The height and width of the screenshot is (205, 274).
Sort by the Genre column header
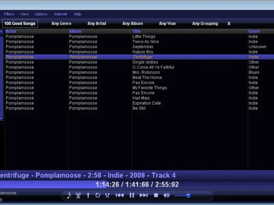254,31
